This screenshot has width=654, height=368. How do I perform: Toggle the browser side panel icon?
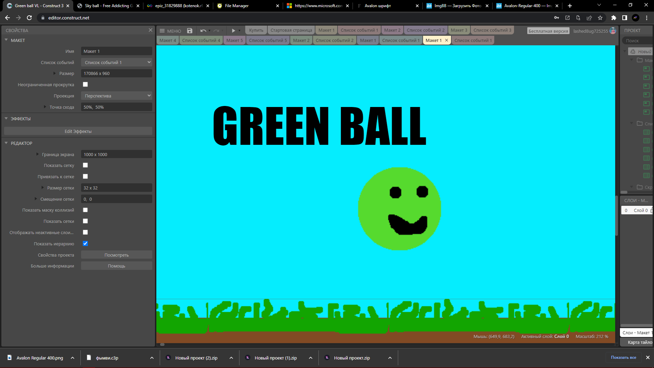click(625, 18)
